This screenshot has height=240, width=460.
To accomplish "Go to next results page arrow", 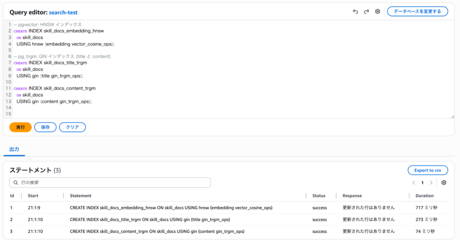I will coord(431,183).
